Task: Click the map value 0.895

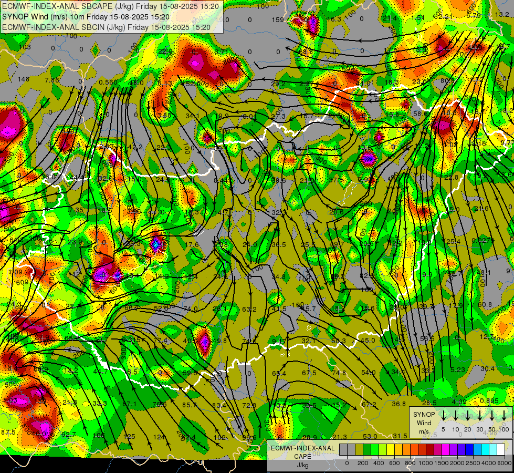Action: pyautogui.click(x=489, y=401)
